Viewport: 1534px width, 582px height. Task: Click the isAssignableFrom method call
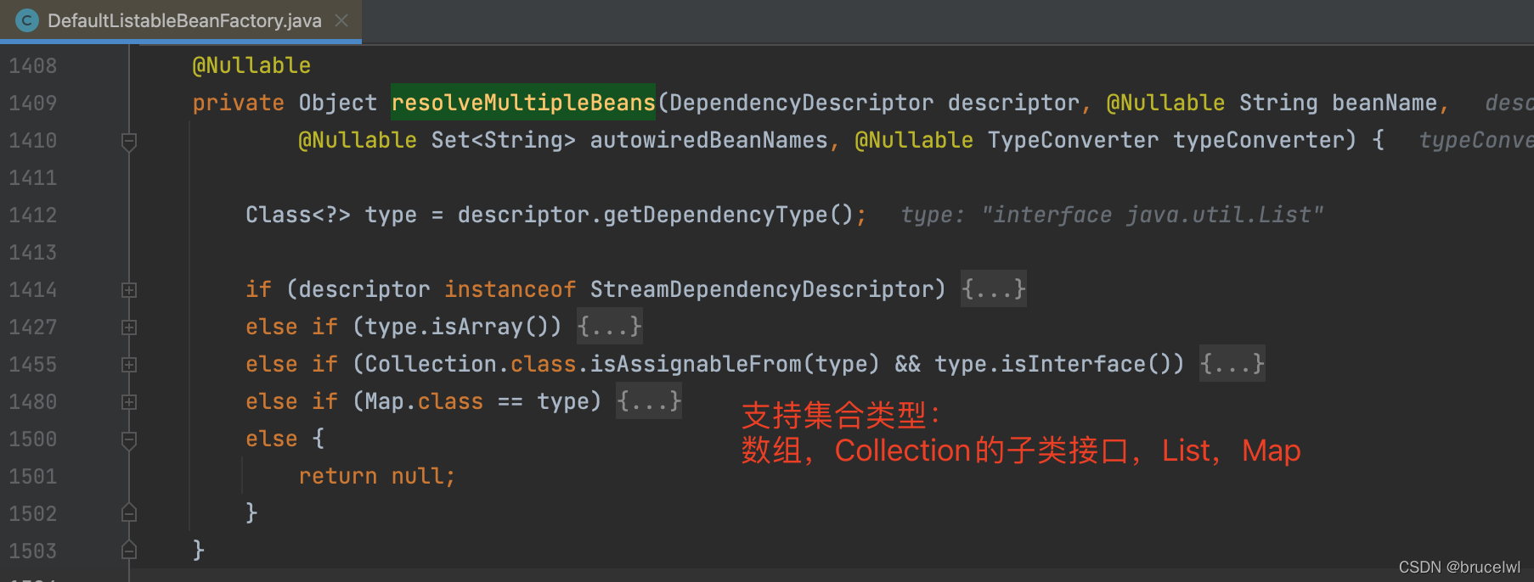(696, 364)
